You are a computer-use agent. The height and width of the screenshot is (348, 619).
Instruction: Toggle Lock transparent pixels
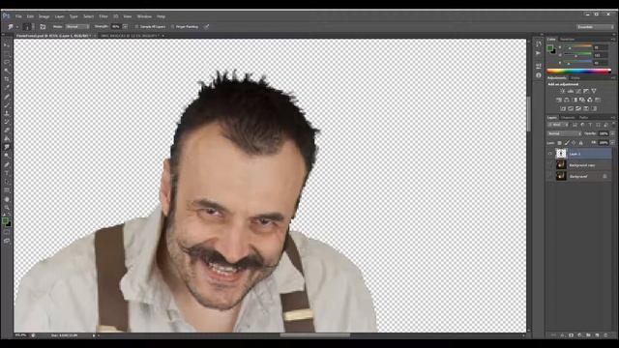click(x=559, y=143)
